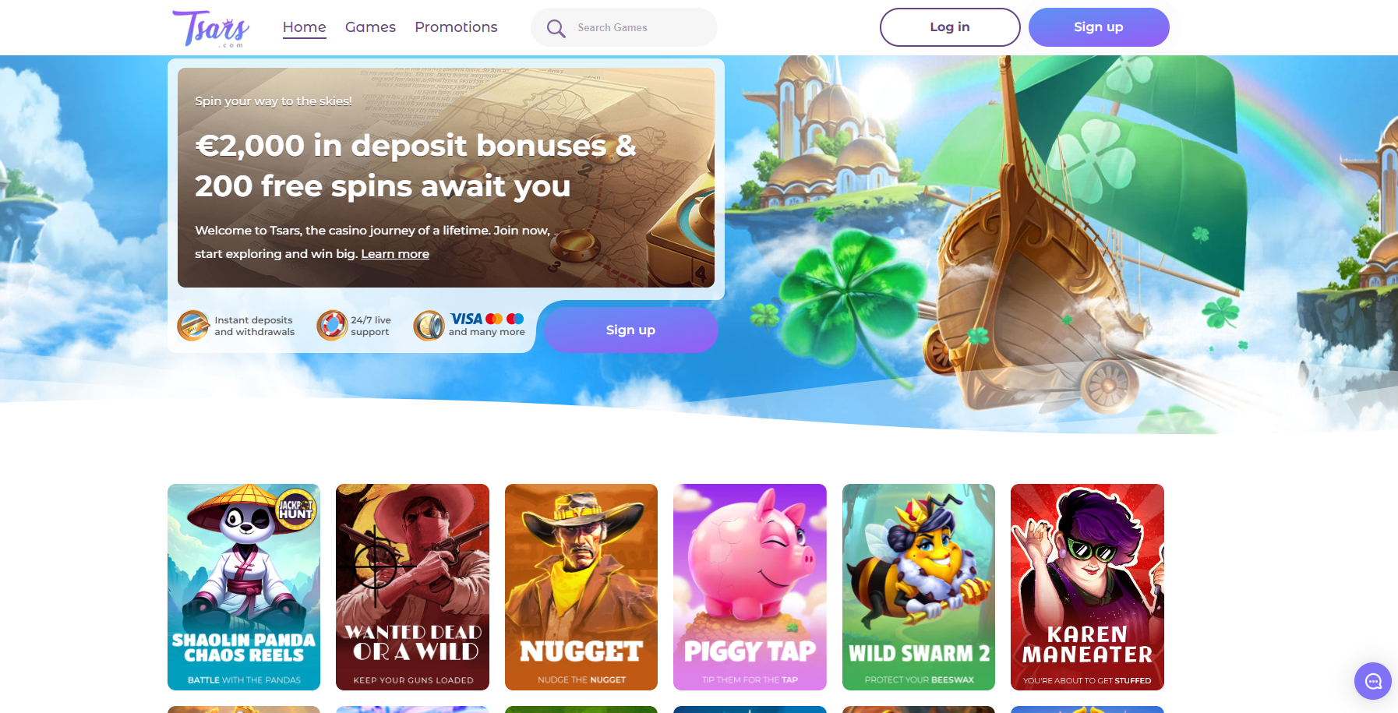Image resolution: width=1398 pixels, height=713 pixels.
Task: Click the Jackpot Hunt badge on Shaolin Panda
Action: (296, 509)
